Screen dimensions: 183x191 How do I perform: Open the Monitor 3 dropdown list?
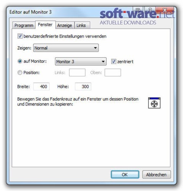tap(81, 62)
